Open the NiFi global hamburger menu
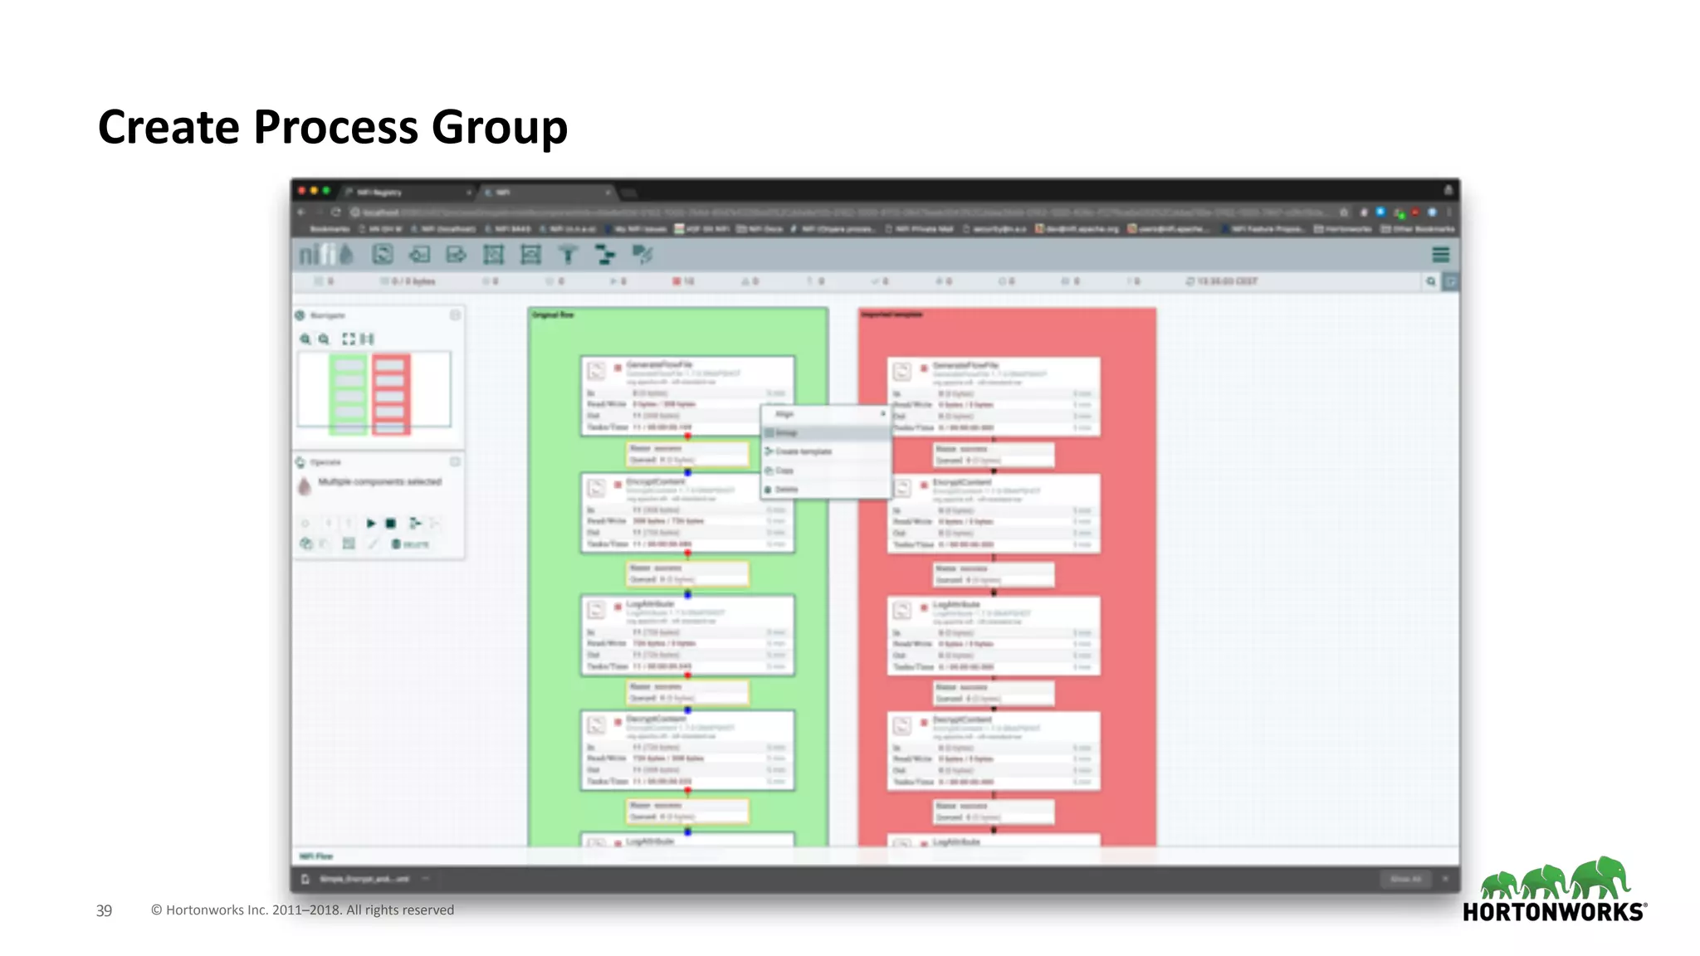This screenshot has width=1700, height=956. [x=1441, y=255]
